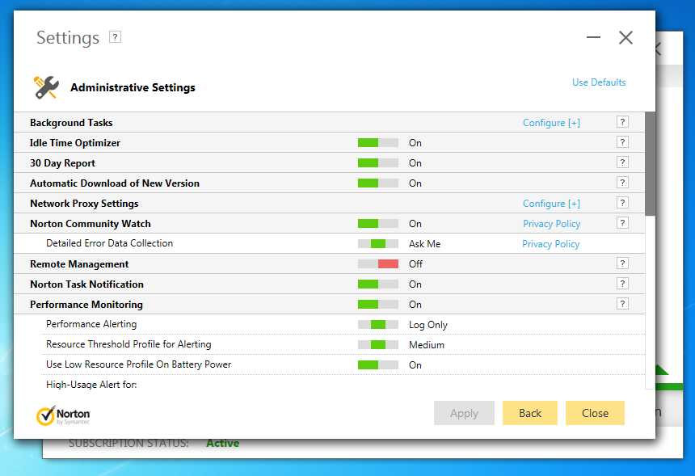The image size is (695, 476).
Task: Open help for Network Proxy Settings
Action: (622, 203)
